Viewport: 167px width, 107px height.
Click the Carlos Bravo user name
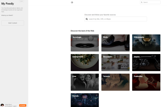click(x=8, y=104)
